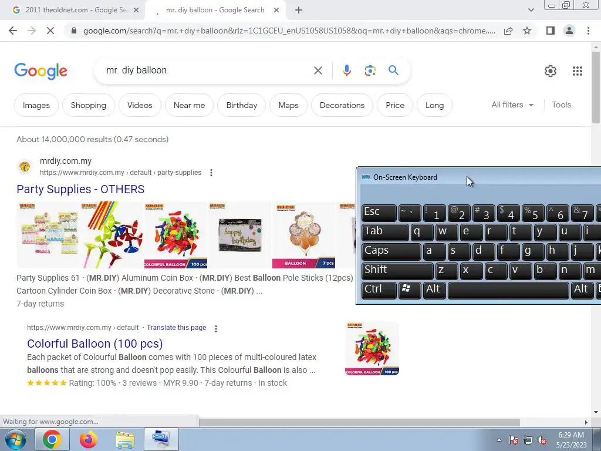
Task: Select On-Screen Keyboard taskbar button
Action: (x=161, y=439)
